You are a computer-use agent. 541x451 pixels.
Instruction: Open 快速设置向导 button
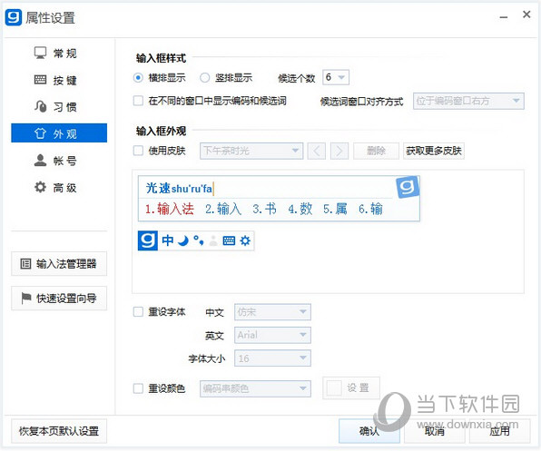(59, 299)
